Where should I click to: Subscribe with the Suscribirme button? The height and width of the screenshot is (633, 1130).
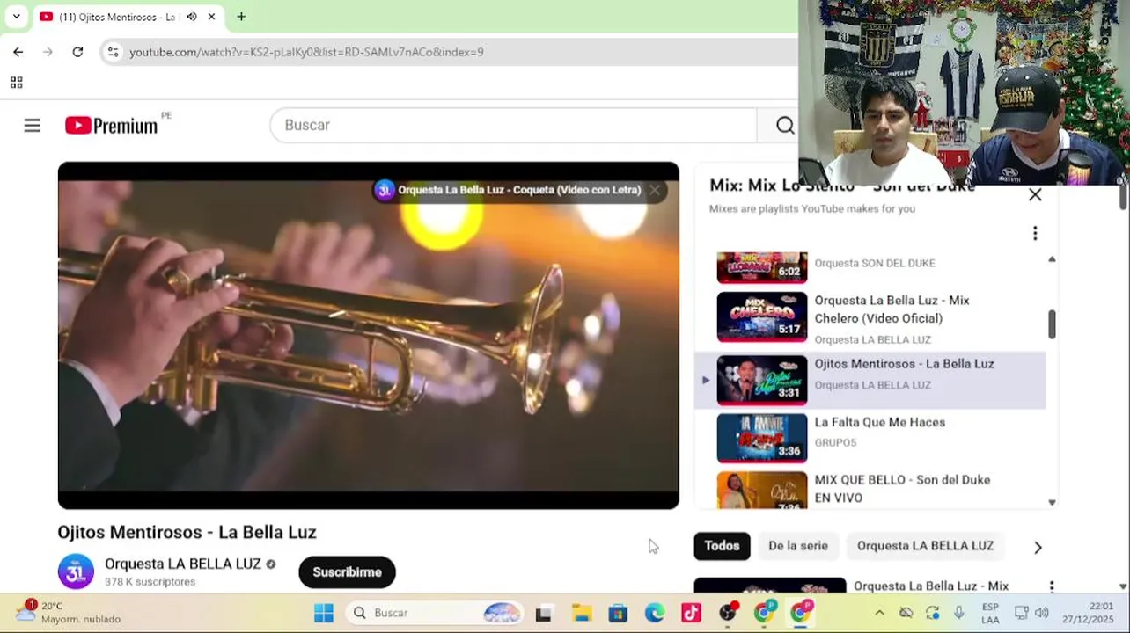pos(347,572)
